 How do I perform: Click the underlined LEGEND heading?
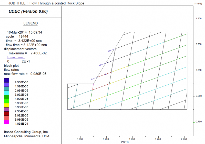coord(30,23)
